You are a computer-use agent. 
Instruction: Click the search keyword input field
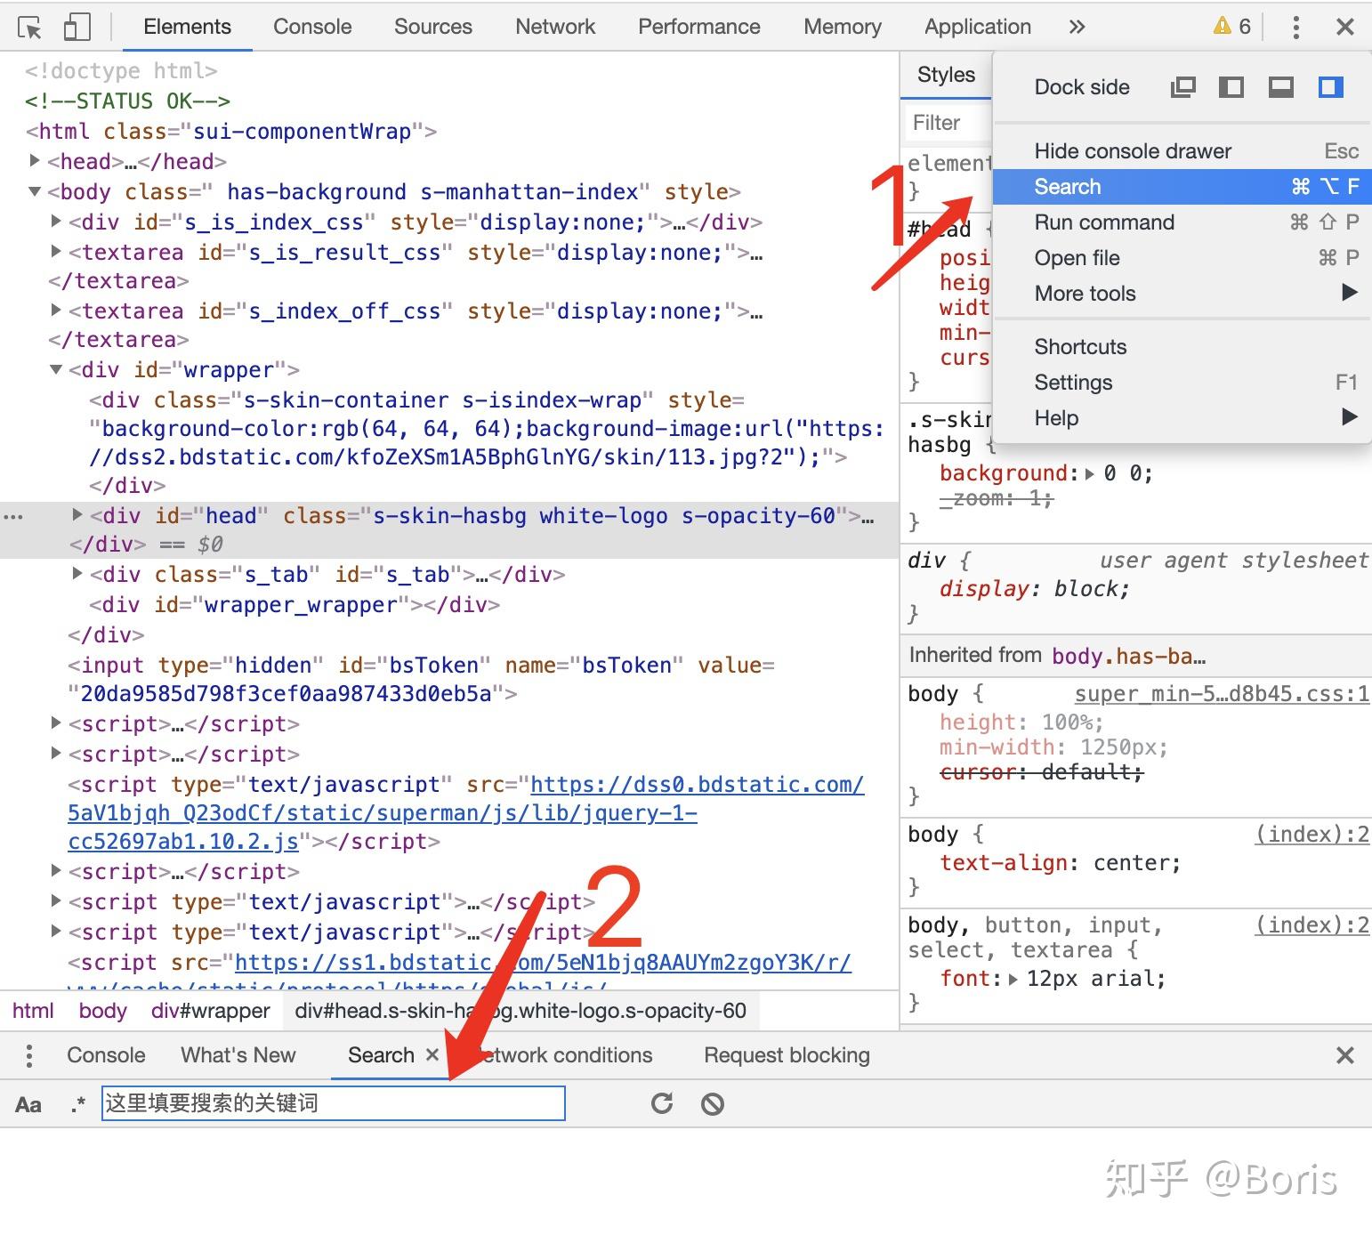pyautogui.click(x=333, y=1103)
